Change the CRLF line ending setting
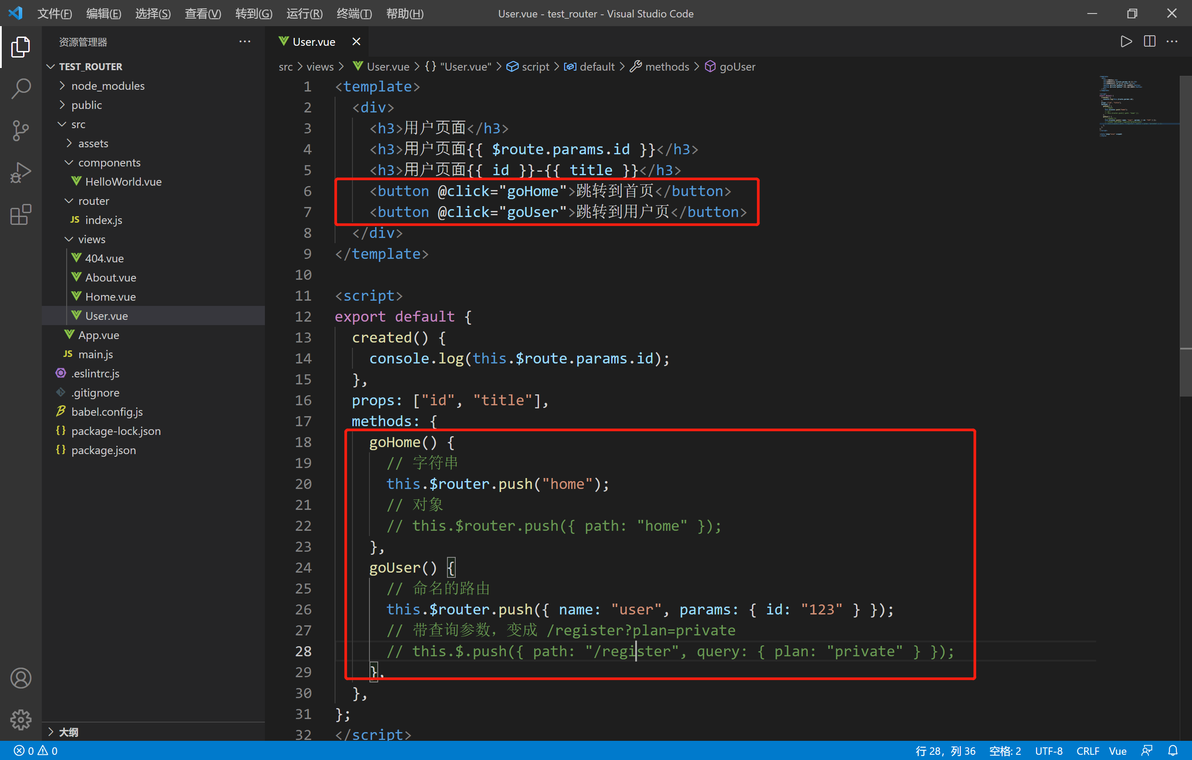The image size is (1192, 760). tap(1087, 750)
